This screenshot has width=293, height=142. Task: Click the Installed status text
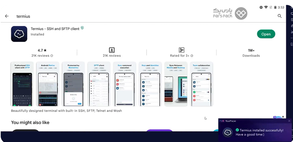37,34
